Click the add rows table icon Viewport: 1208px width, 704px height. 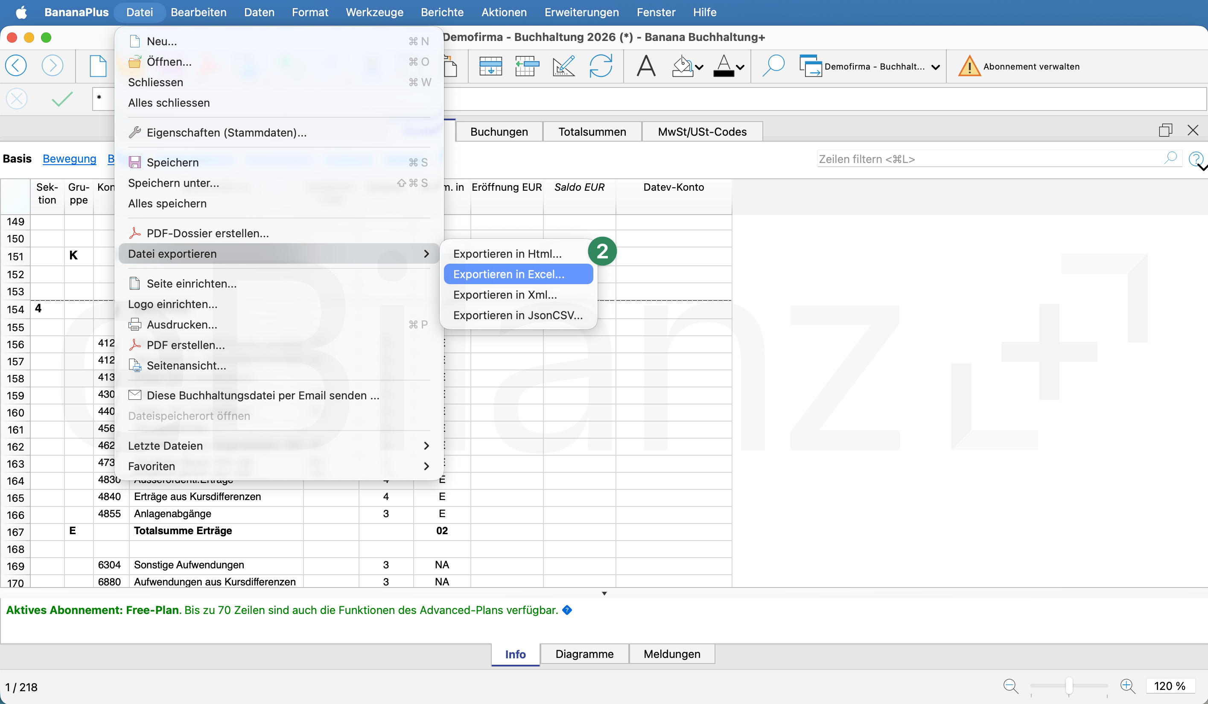[x=490, y=66]
